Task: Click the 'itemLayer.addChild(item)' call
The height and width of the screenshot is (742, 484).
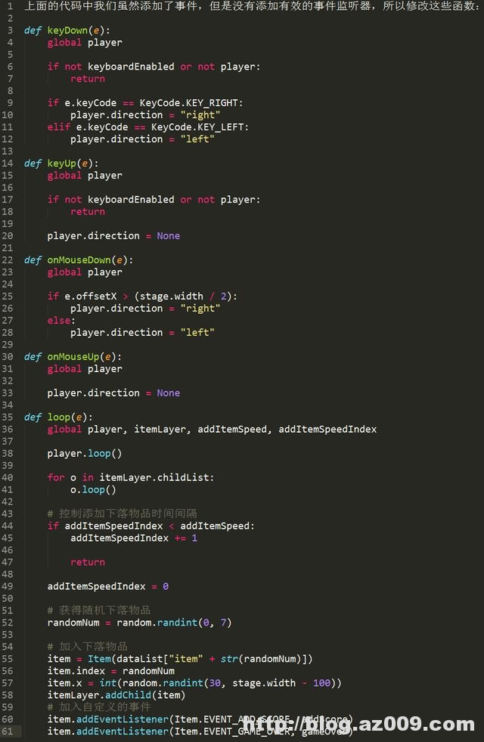Action: pyautogui.click(x=116, y=695)
